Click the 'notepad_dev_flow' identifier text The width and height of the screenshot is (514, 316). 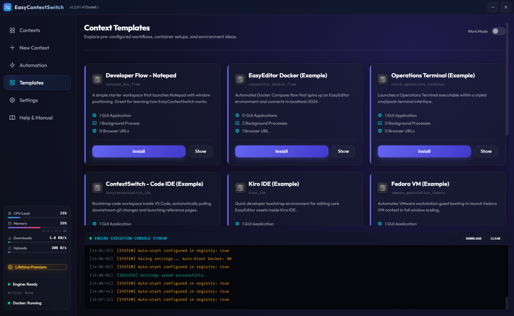[x=123, y=85]
